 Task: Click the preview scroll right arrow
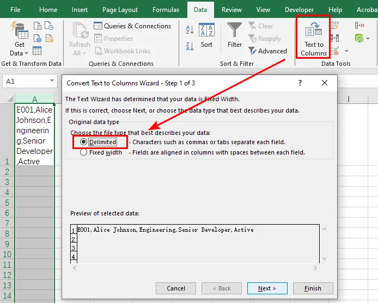coord(315,268)
